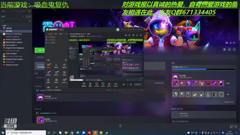Select third scene tab in streaming tool

coord(61,34)
